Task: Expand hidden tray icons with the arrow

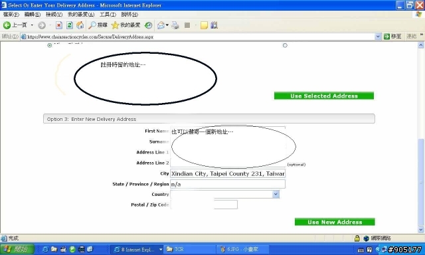Action: pos(378,249)
